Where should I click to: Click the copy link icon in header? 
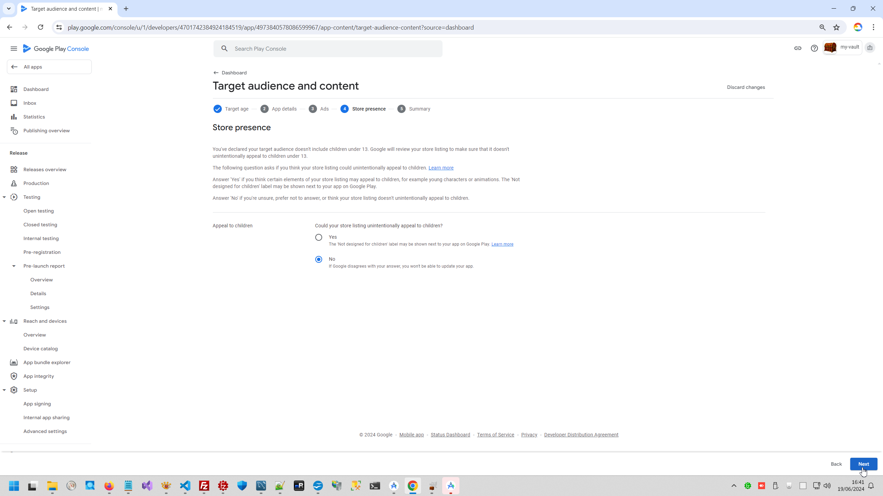[x=798, y=48]
